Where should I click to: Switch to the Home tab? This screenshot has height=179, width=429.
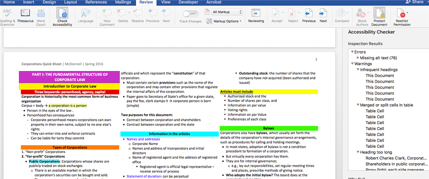[x=9, y=2]
